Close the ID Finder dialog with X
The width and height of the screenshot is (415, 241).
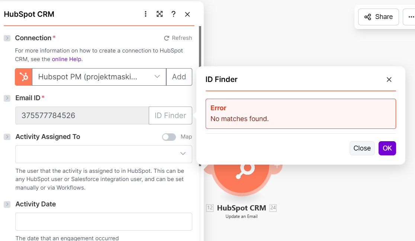[x=389, y=79]
